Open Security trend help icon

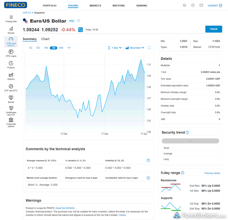click(187, 132)
